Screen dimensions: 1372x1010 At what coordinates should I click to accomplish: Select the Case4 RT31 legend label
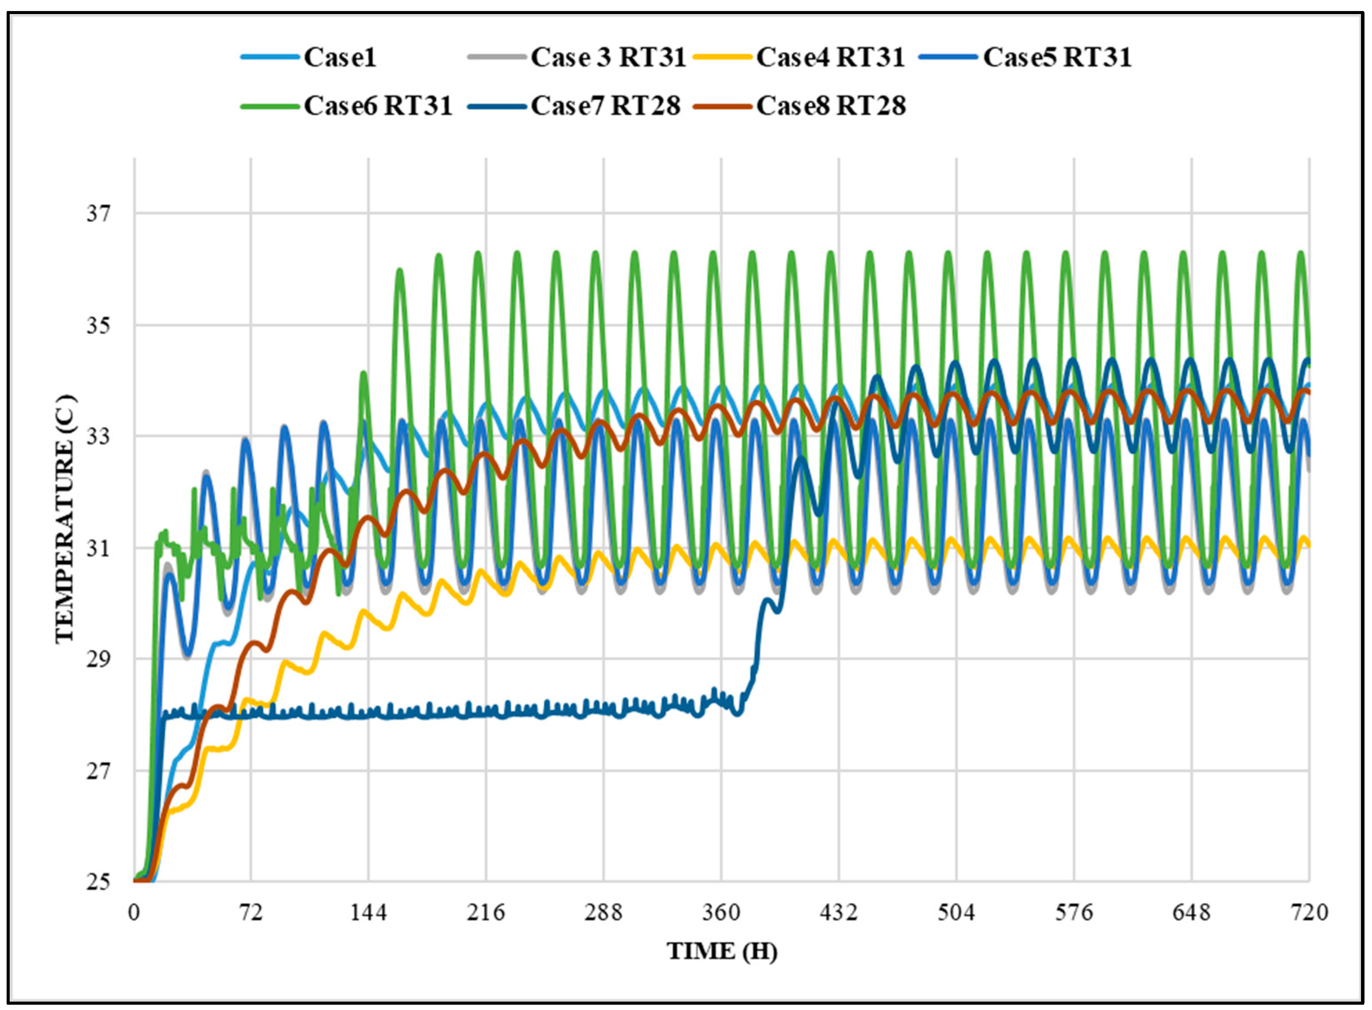(830, 57)
